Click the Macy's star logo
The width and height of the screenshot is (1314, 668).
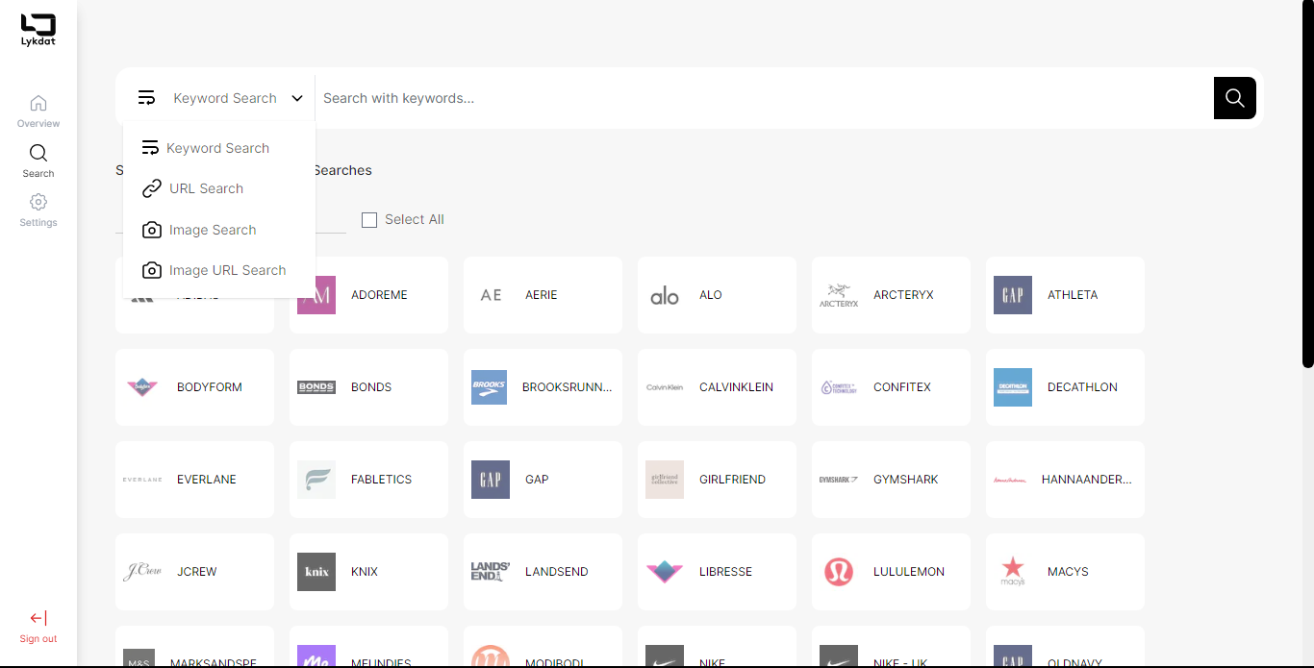click(1013, 571)
